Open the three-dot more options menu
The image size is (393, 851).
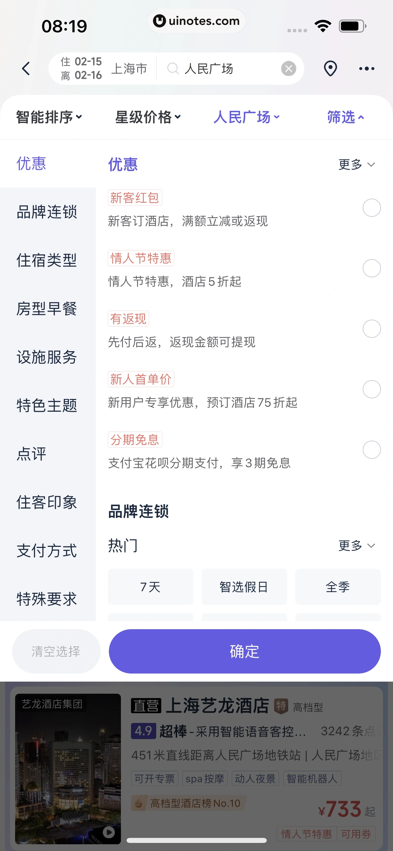tap(366, 69)
